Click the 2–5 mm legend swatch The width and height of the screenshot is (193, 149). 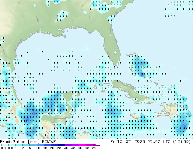pos(26,145)
